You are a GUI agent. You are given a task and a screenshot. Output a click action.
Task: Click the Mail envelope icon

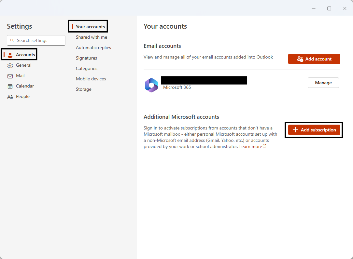(x=10, y=75)
